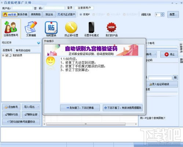Open the 导入导出 dropdown arrow
The image size is (183, 147).
pos(38,107)
